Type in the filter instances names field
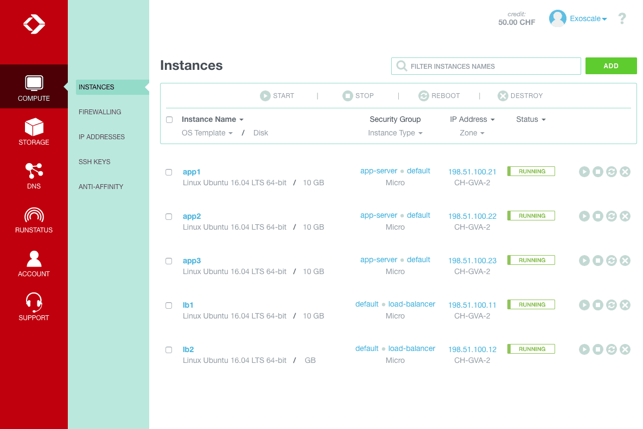Screen dimensions: 643x429 point(486,66)
